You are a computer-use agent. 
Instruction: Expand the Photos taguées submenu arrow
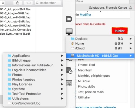(x=62, y=80)
